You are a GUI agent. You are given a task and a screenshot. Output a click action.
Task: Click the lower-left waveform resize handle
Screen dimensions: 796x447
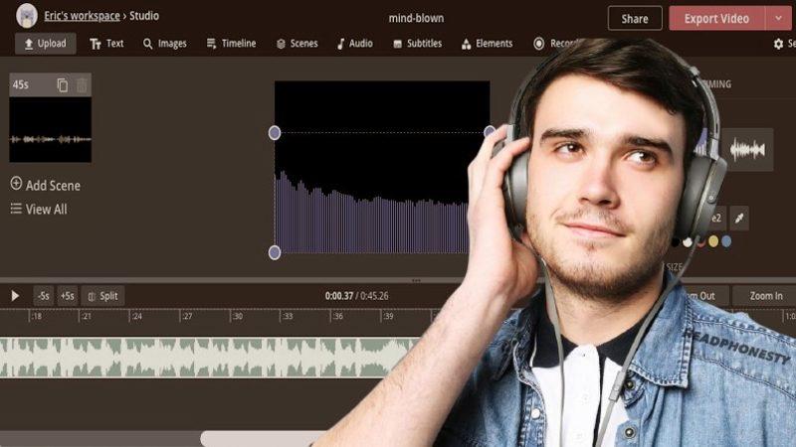275,252
